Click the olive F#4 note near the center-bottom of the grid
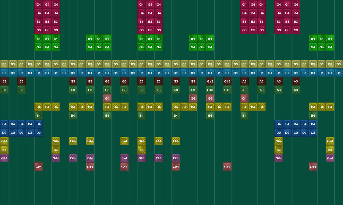 pyautogui.click(x=176, y=141)
